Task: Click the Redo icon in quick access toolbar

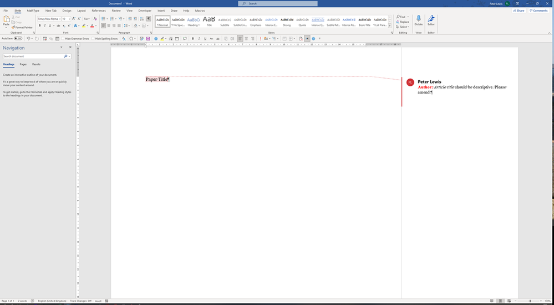Action: pyautogui.click(x=37, y=38)
